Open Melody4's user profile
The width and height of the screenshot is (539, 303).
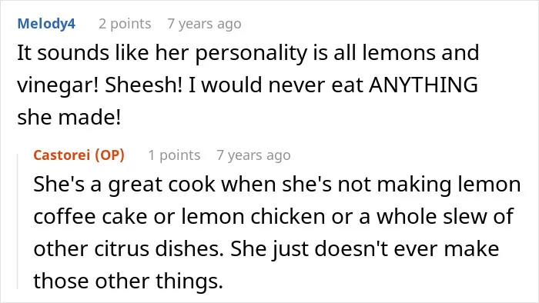click(x=46, y=24)
